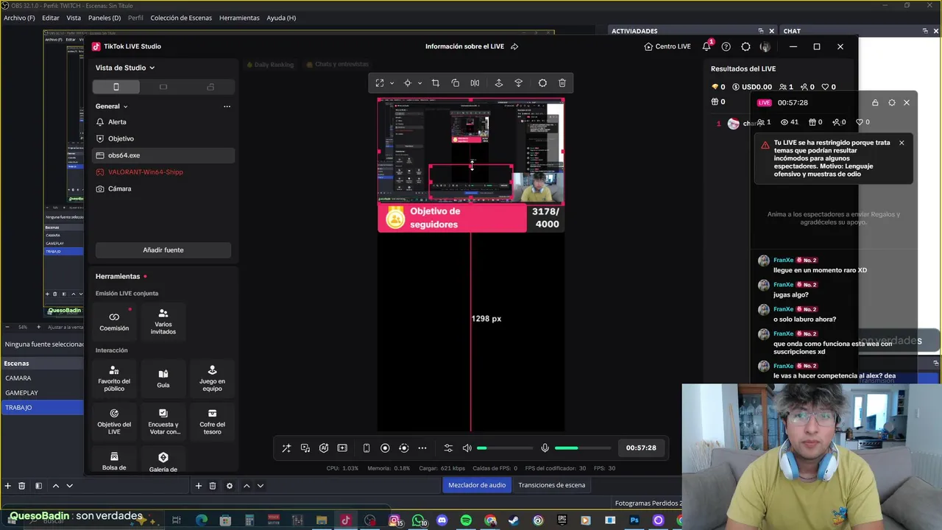Open Favorito del público tool
Viewport: 942px width, 530px height.
tap(114, 378)
